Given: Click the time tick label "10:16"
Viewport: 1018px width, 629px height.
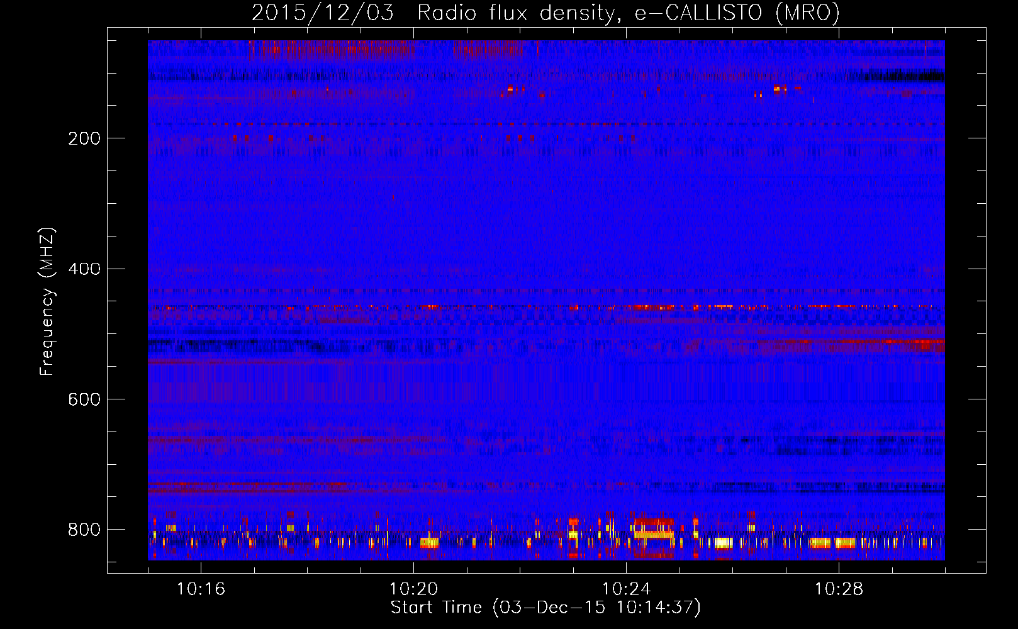Looking at the screenshot, I should coord(201,589).
